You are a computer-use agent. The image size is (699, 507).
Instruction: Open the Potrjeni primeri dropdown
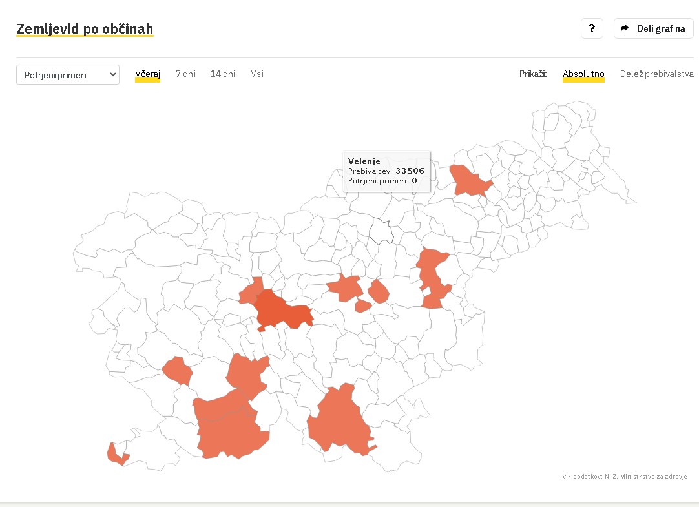pyautogui.click(x=68, y=75)
